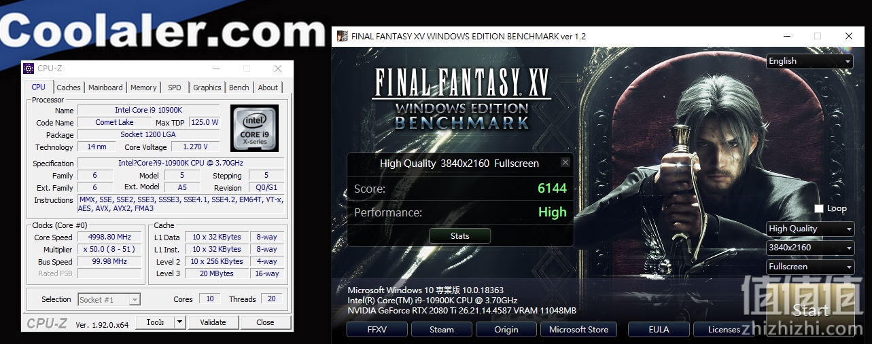Click the Intel Core i9 X-series logo

[254, 128]
